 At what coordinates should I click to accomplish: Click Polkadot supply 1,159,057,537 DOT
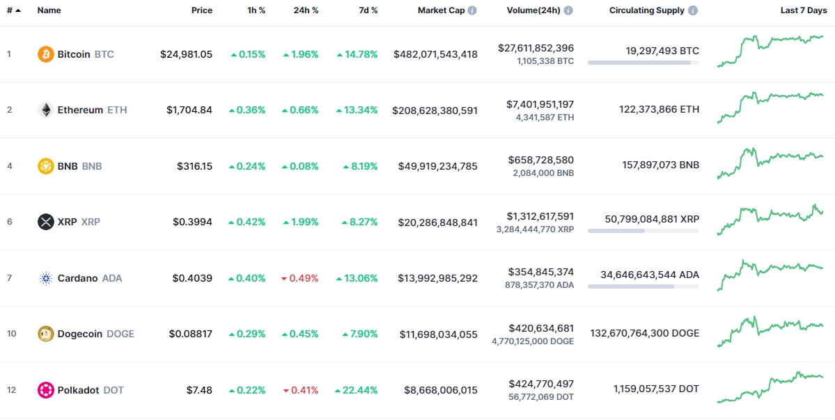[x=657, y=390]
